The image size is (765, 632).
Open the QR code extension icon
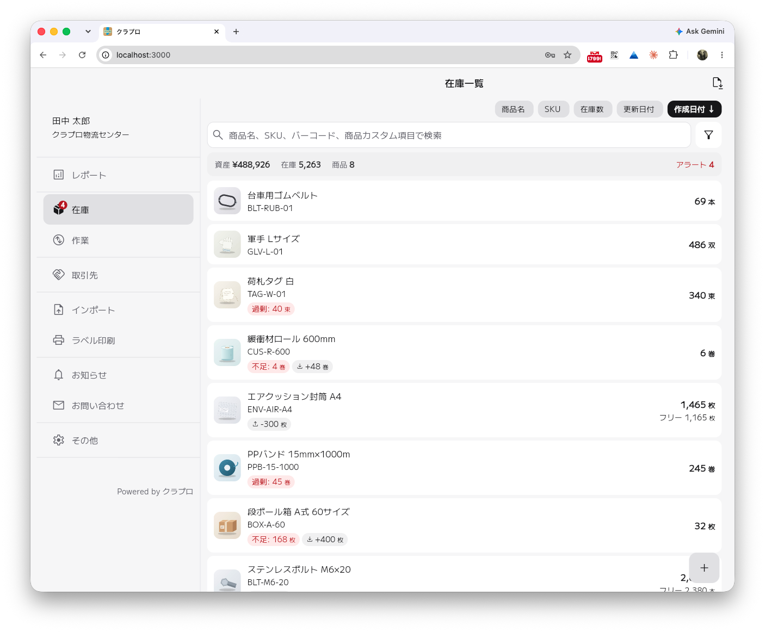(x=614, y=55)
